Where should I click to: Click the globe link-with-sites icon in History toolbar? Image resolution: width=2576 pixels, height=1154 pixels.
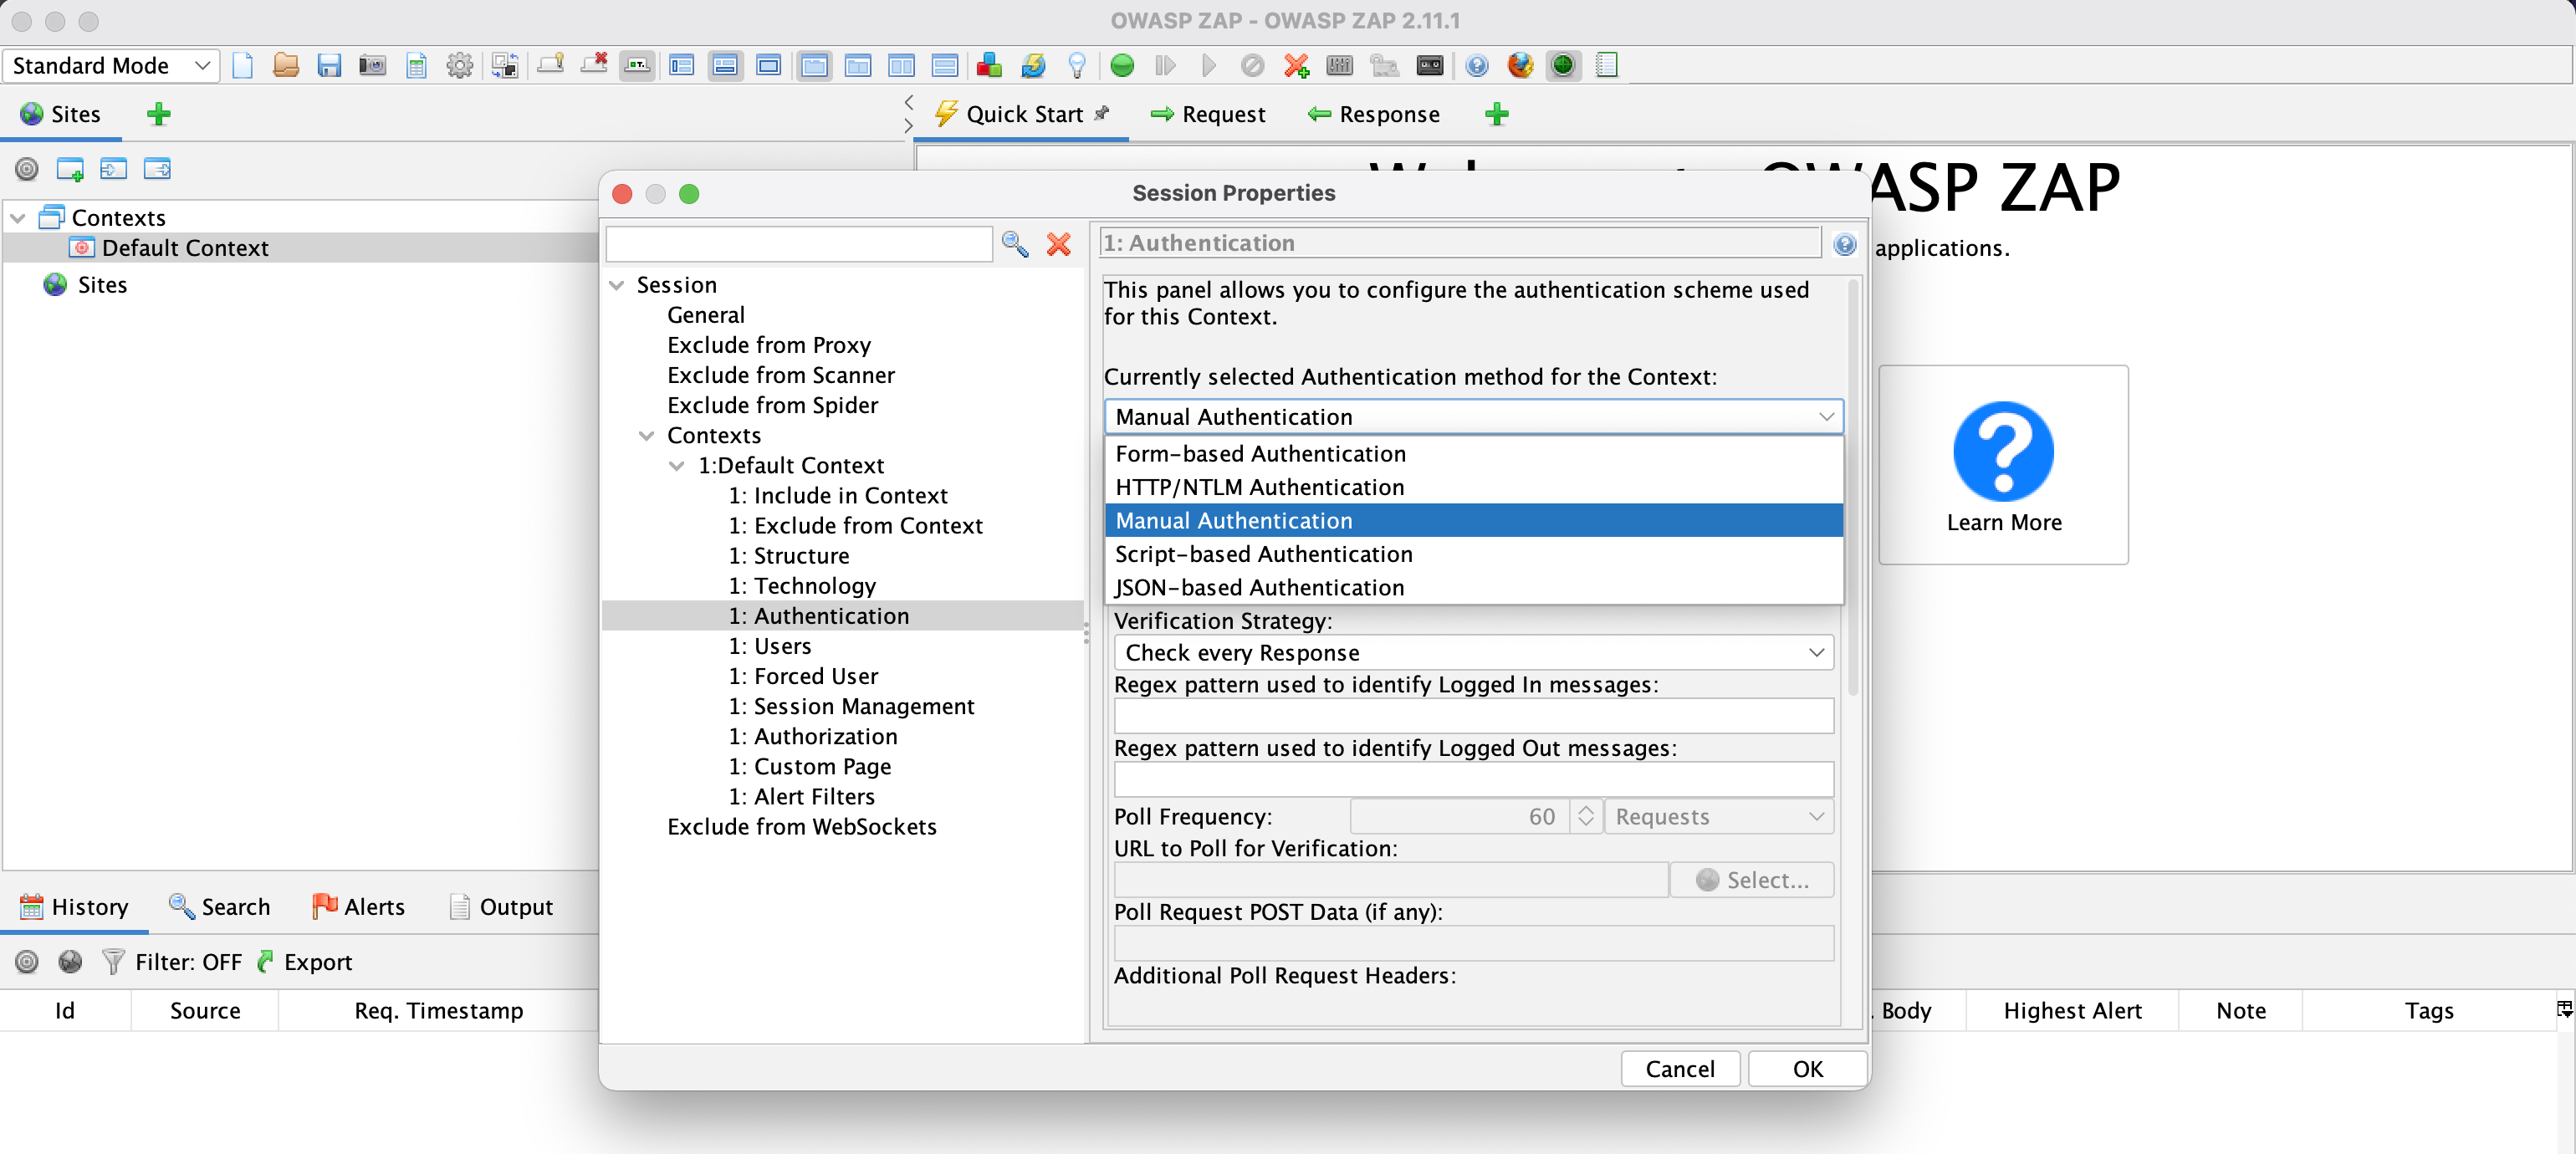[70, 962]
